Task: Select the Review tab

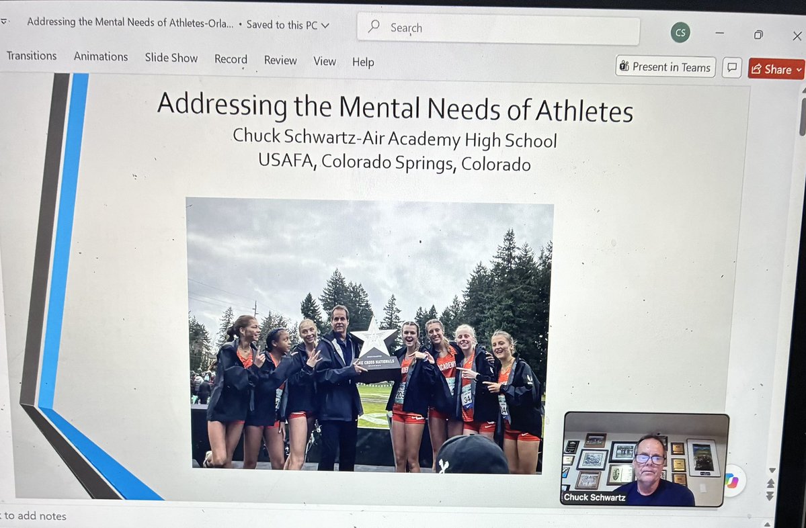Action: tap(280, 60)
